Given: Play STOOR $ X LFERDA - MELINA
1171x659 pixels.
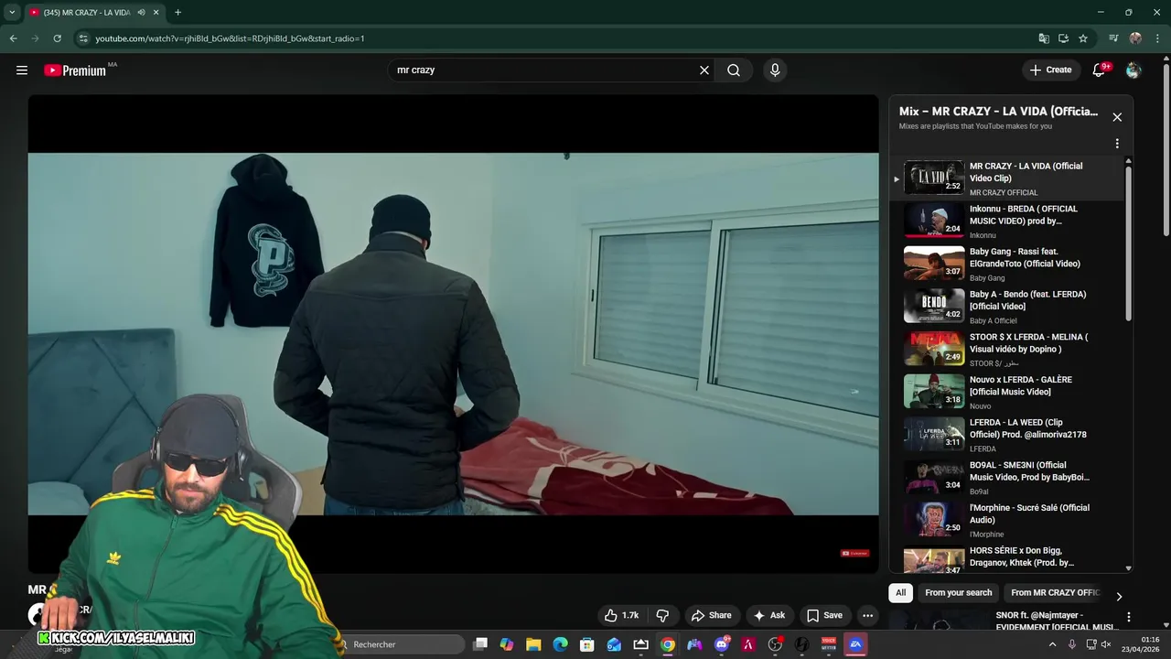Looking at the screenshot, I should 1006,350.
